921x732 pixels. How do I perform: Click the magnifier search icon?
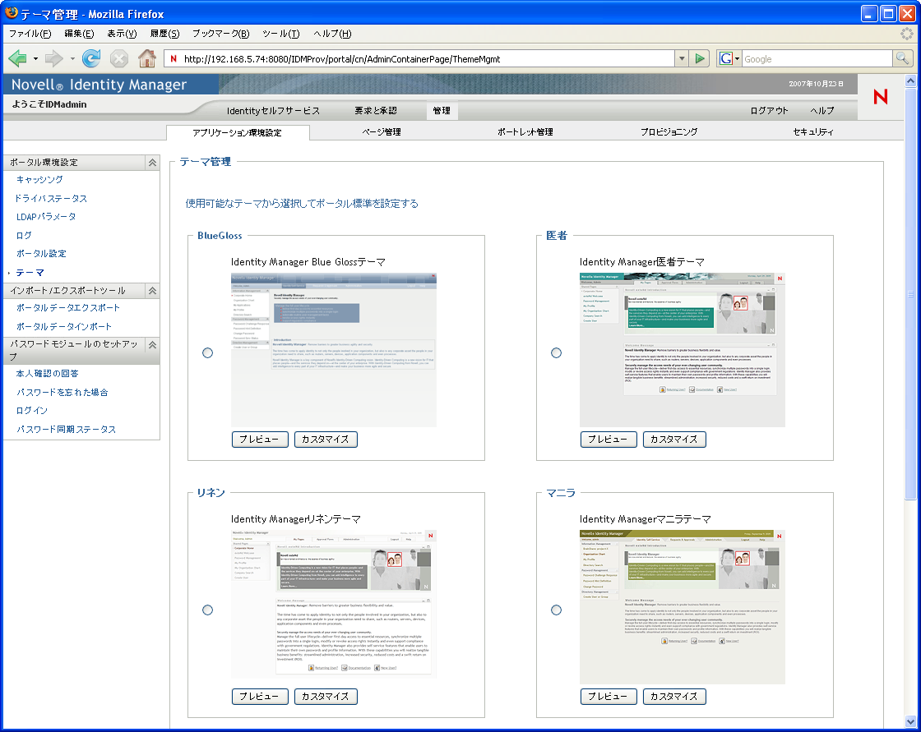902,58
